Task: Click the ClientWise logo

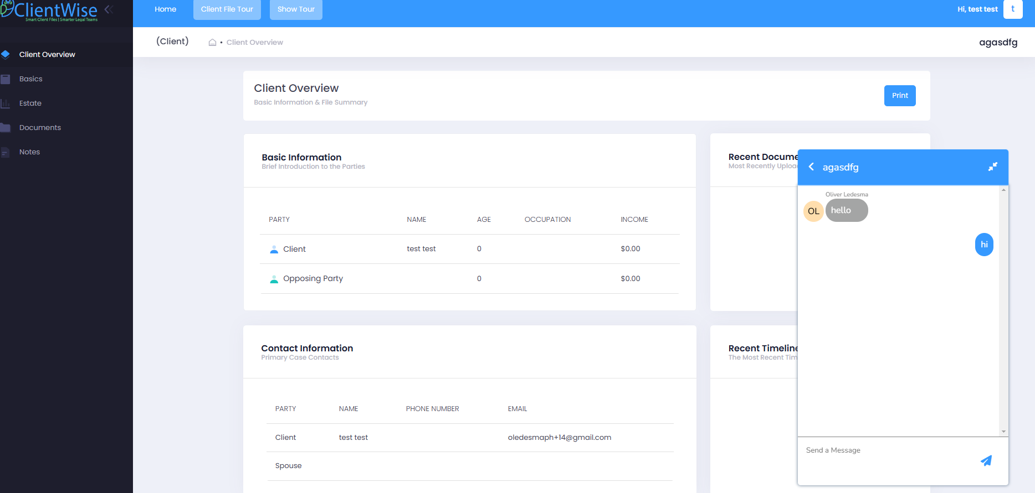Action: pos(50,11)
